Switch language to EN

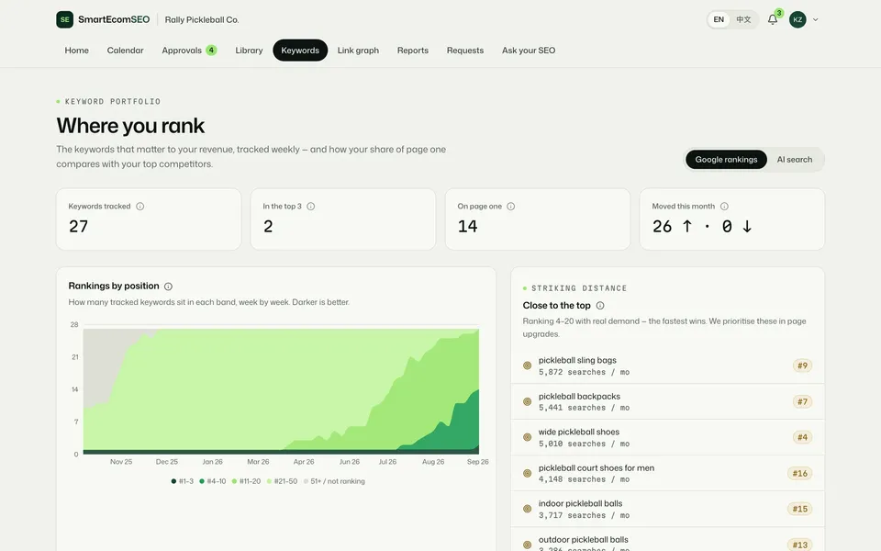(x=719, y=19)
